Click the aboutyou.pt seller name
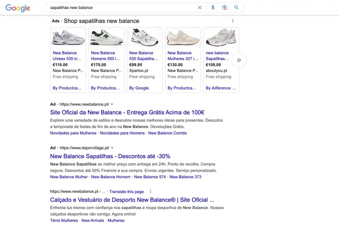 point(216,71)
